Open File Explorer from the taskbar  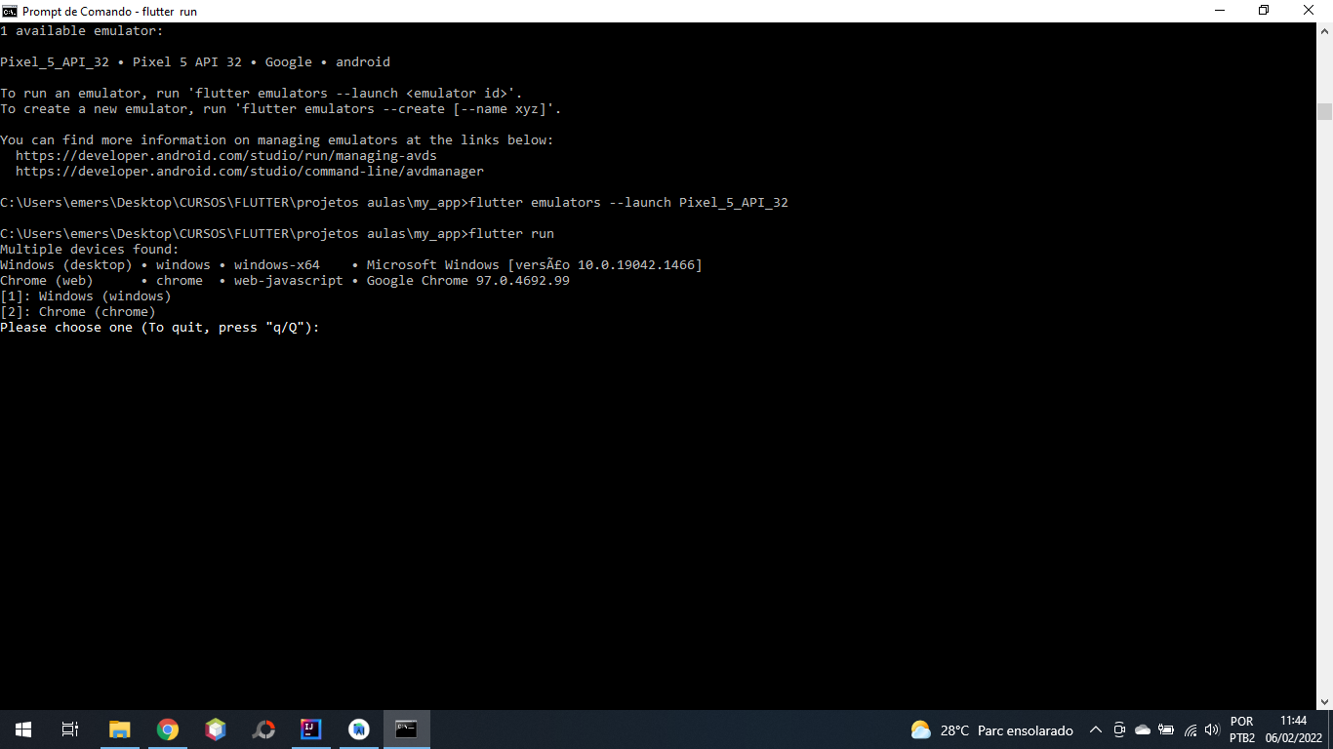click(x=119, y=729)
